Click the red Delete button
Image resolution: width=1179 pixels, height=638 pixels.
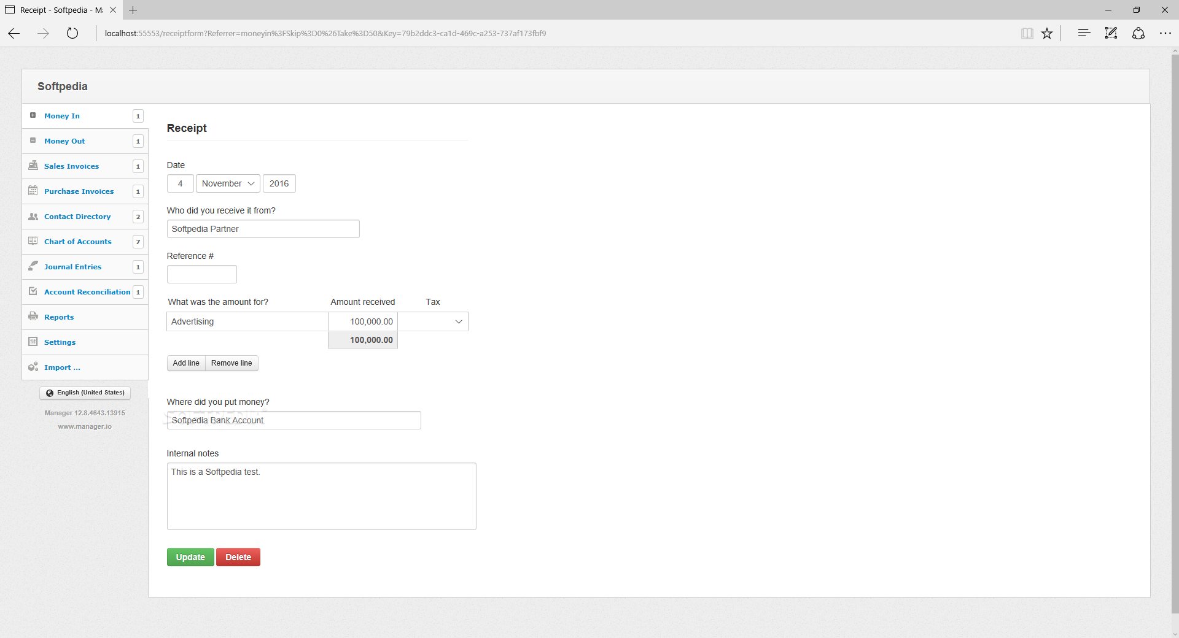[238, 557]
